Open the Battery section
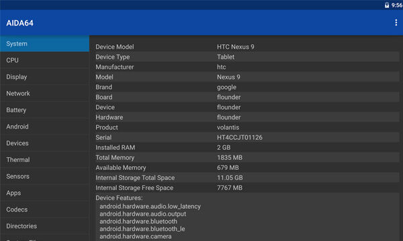 point(45,110)
